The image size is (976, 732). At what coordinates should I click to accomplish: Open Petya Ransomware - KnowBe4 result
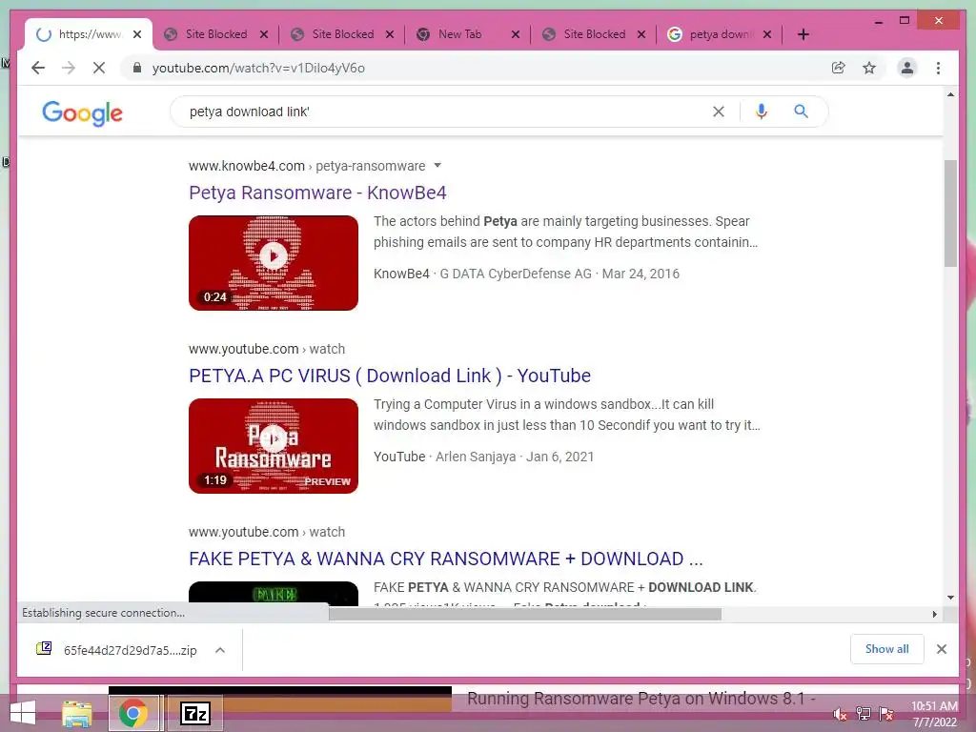[317, 193]
